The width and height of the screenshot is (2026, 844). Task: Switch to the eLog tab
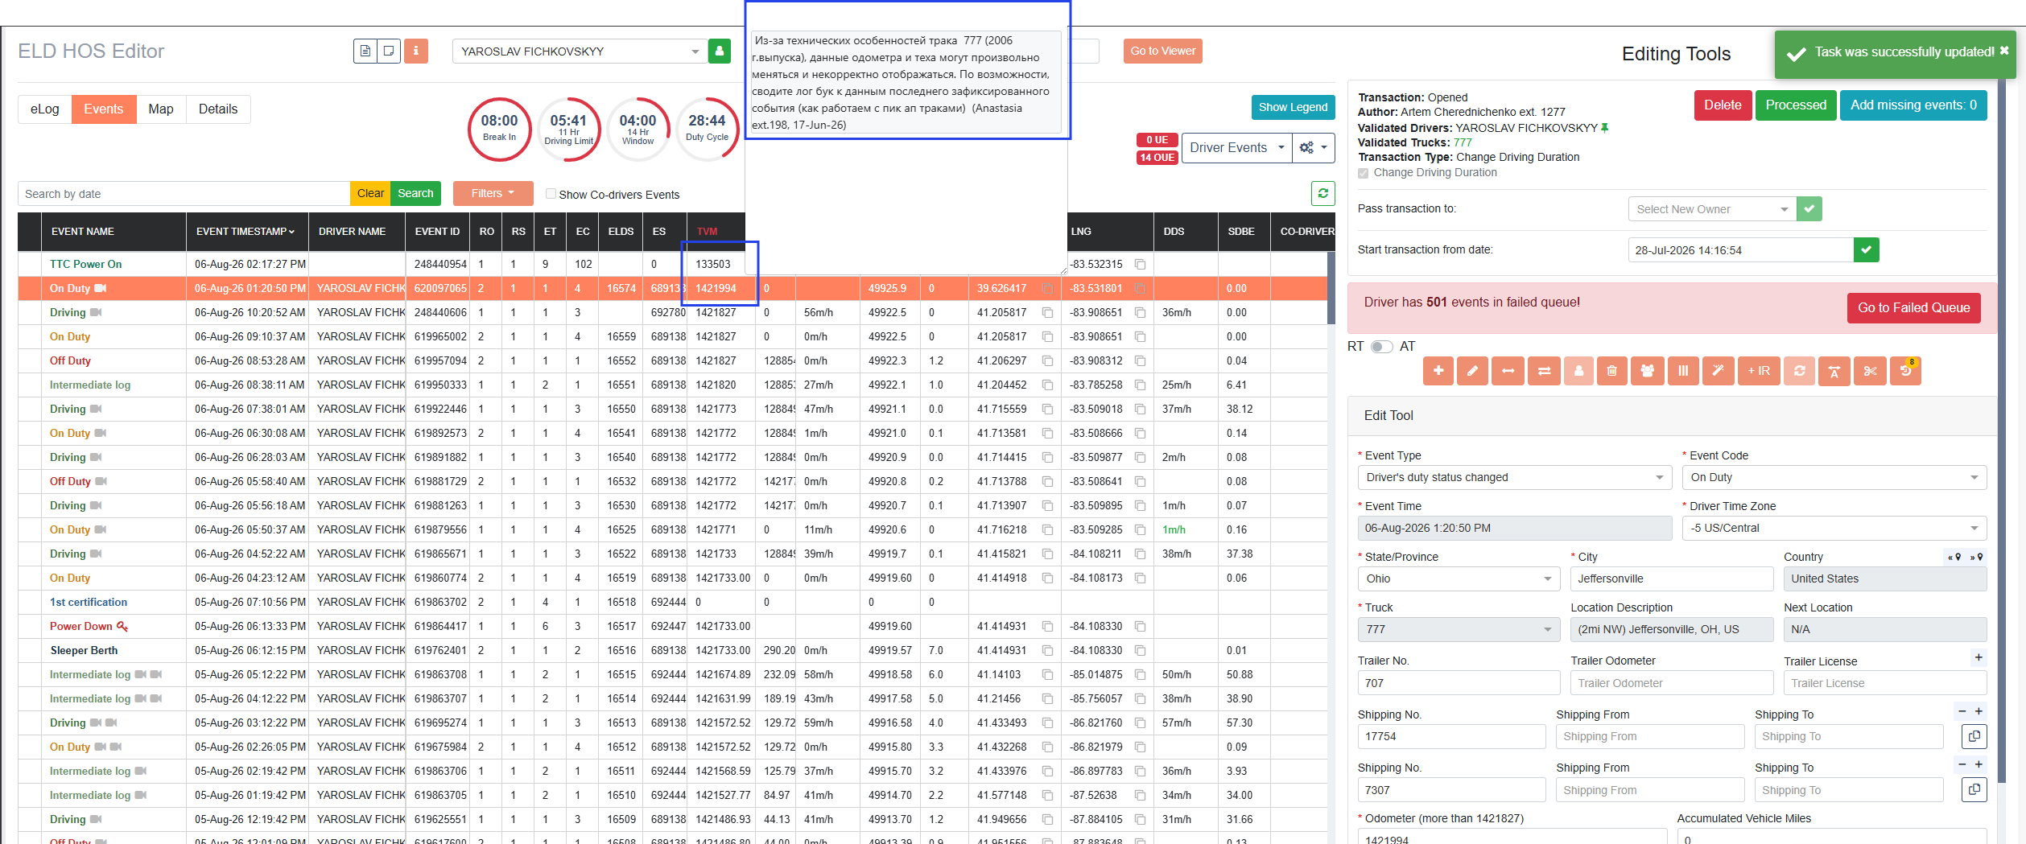point(45,109)
